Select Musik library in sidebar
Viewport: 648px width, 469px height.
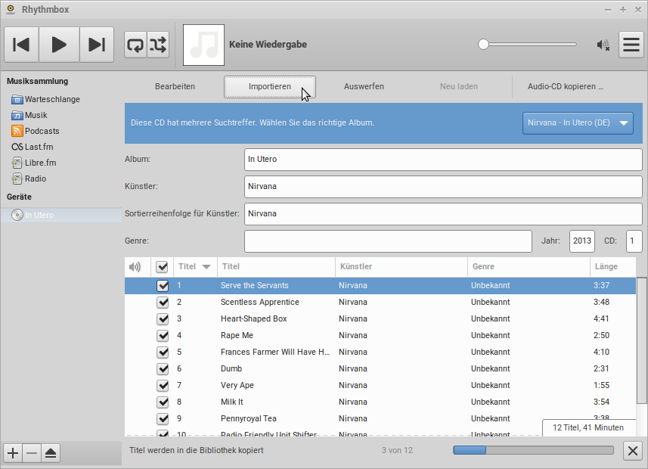[36, 115]
